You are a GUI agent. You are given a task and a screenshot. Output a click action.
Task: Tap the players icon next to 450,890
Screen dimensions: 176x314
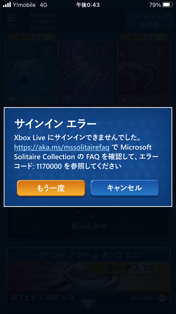[x=161, y=298]
